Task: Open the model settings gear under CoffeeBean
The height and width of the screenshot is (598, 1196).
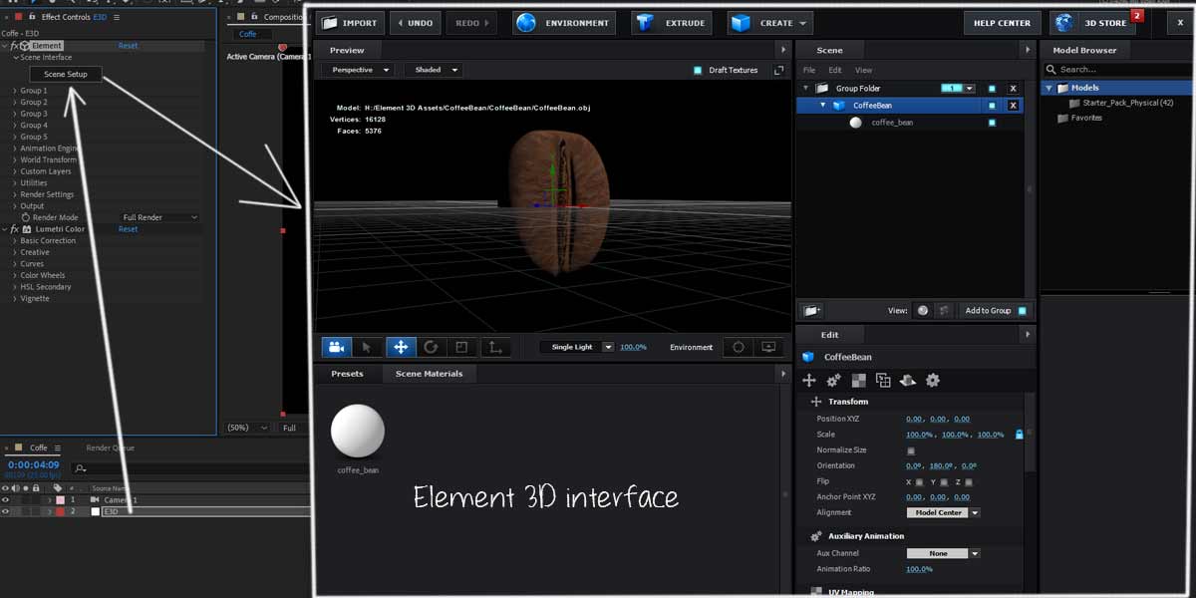Action: pyautogui.click(x=932, y=380)
